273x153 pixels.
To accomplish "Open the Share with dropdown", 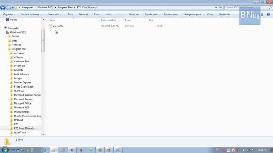I will click(x=55, y=14).
